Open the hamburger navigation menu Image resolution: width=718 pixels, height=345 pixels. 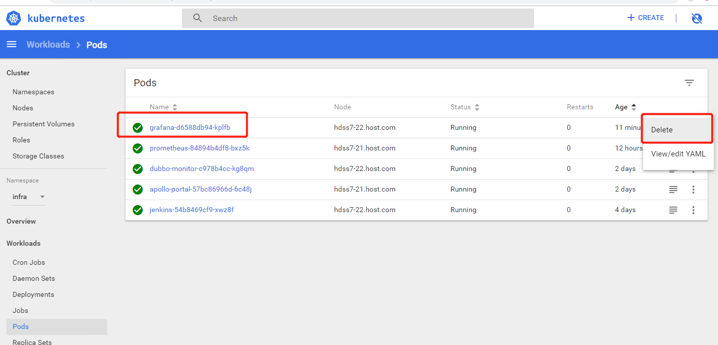coord(12,45)
